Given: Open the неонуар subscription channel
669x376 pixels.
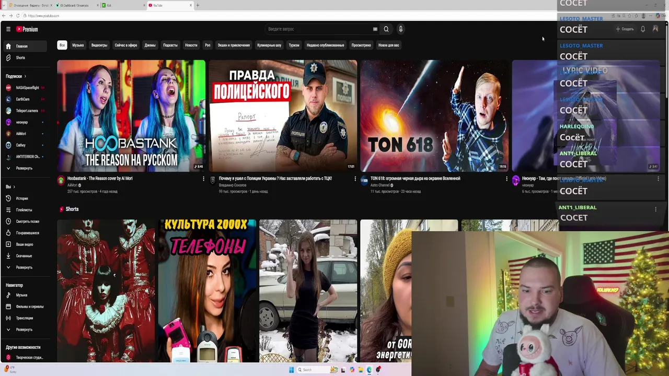Looking at the screenshot, I should click(24, 122).
